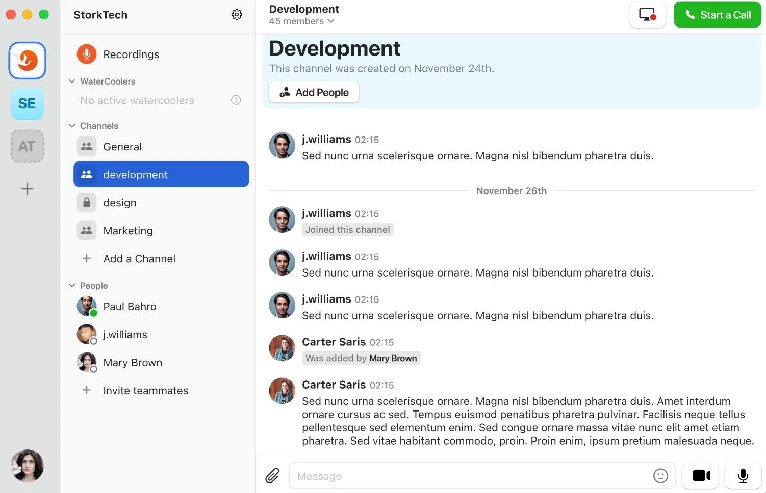
Task: Switch to the AT workspace
Action: pos(27,146)
